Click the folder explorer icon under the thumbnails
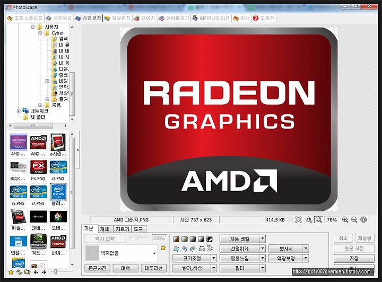This screenshot has height=282, width=382. tap(27, 272)
